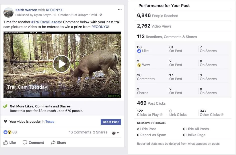Select the 2,762 Video Views stat
The width and height of the screenshot is (236, 155).
coord(154,26)
